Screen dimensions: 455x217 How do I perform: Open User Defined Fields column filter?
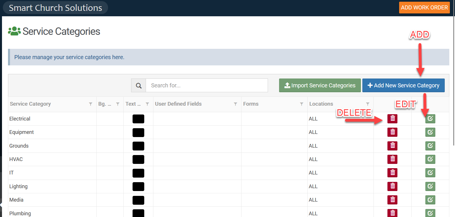[x=235, y=104]
